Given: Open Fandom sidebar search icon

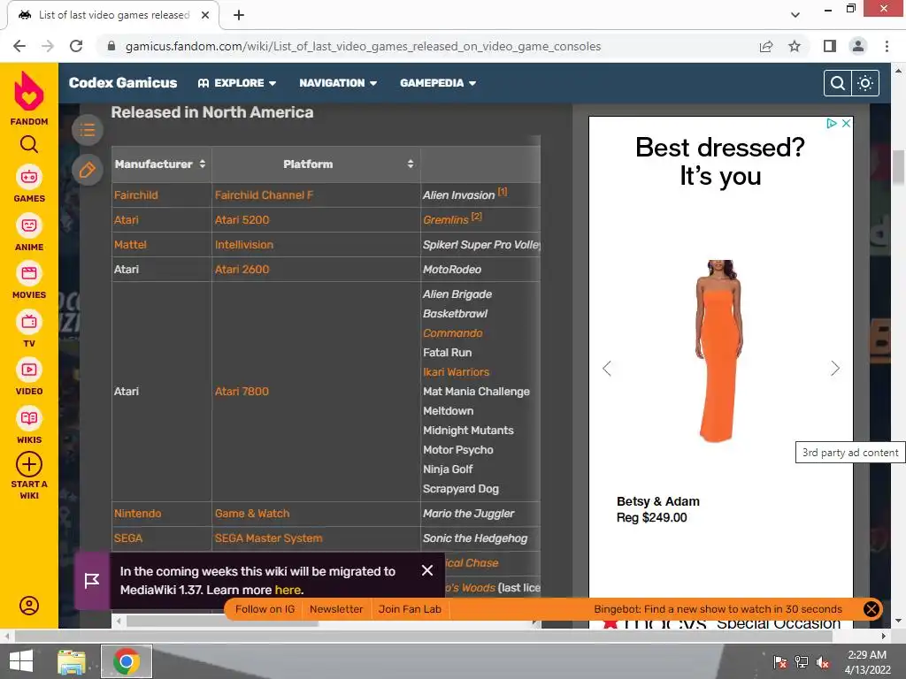Looking at the screenshot, I should pyautogui.click(x=29, y=144).
